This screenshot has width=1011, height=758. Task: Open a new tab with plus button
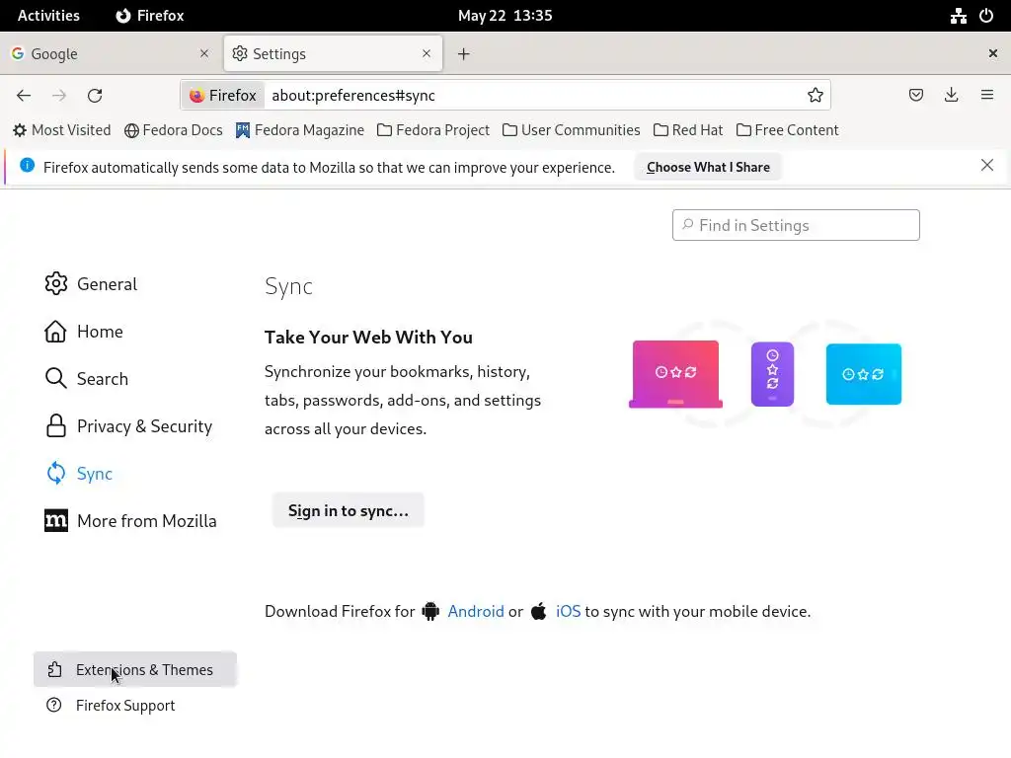(464, 54)
